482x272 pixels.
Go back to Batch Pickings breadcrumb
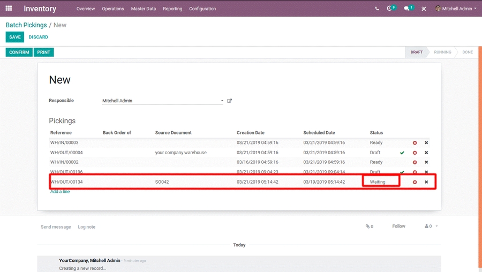26,25
